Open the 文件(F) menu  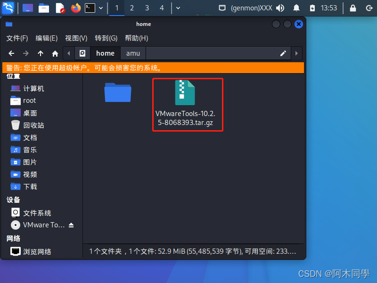(x=17, y=38)
